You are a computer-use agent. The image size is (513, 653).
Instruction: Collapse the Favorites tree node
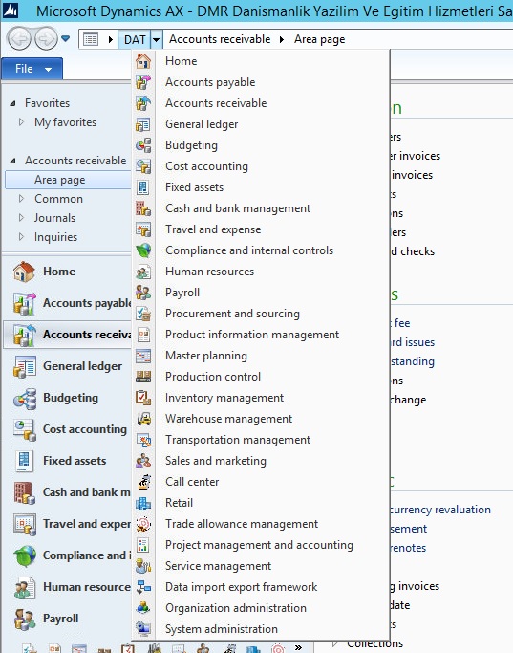click(13, 103)
